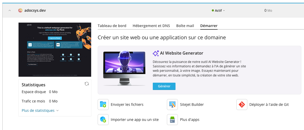Open the Plesk default page preview thumbnail
The width and height of the screenshot is (304, 130).
point(55,49)
